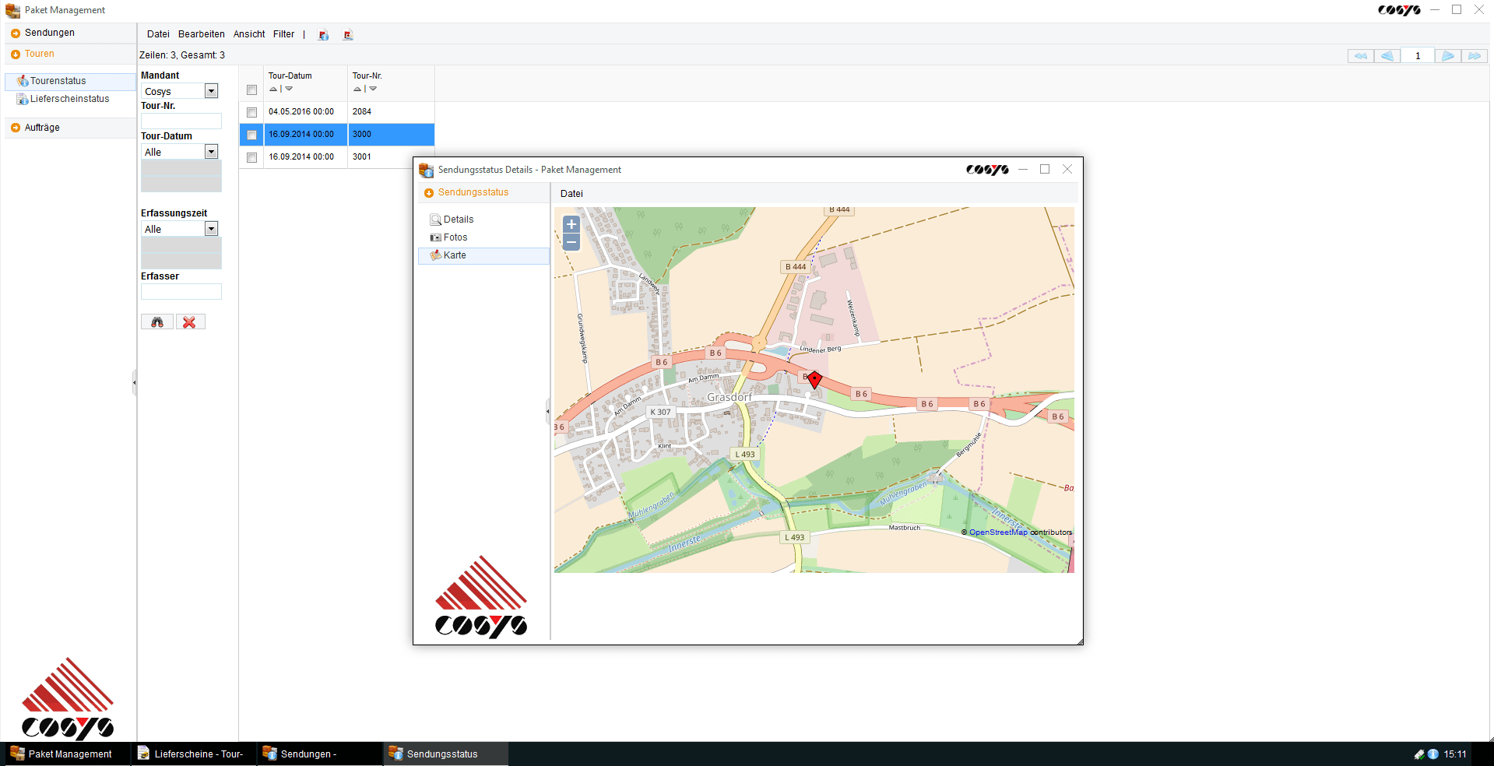Open Datei menu in Sendungsstatus Details window

pyautogui.click(x=571, y=194)
